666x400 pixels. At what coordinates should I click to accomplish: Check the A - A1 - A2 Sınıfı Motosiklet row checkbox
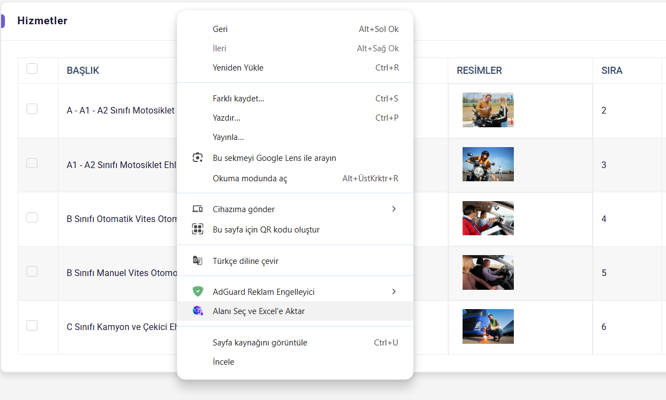[x=32, y=109]
